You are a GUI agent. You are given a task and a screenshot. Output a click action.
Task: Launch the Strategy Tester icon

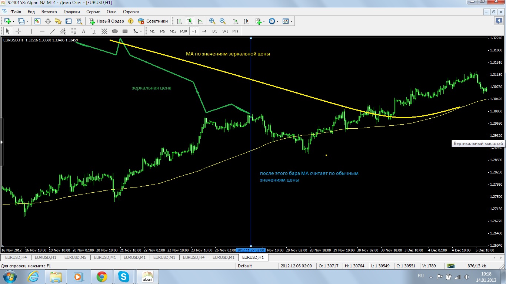pyautogui.click(x=79, y=21)
